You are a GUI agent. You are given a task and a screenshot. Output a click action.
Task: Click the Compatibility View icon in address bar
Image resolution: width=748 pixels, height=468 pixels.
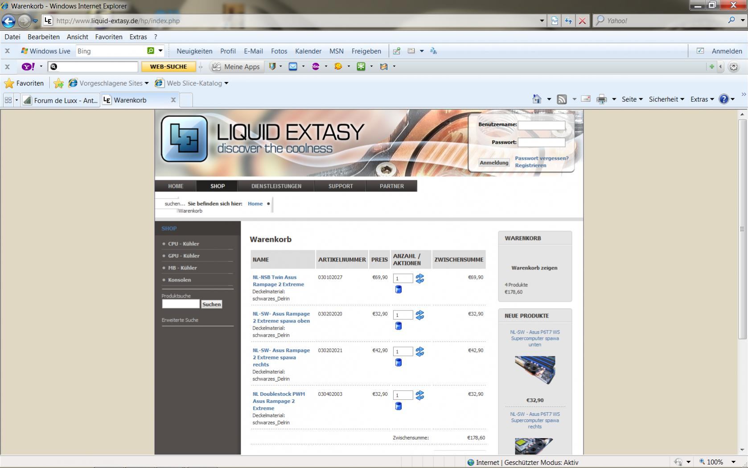(555, 21)
